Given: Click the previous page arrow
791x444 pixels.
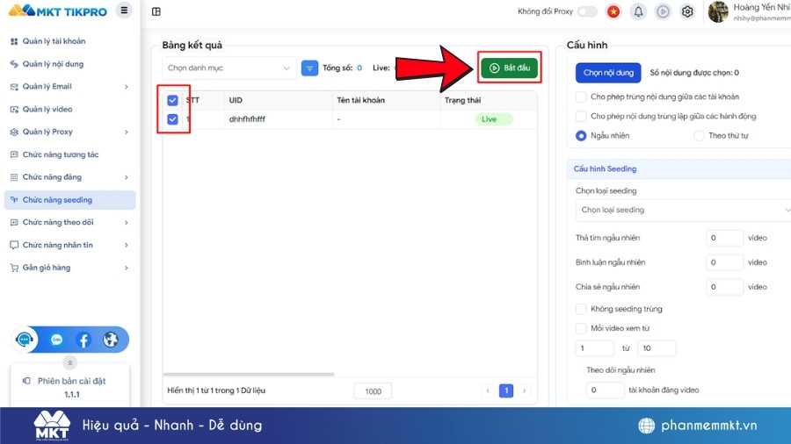Looking at the screenshot, I should pos(488,390).
